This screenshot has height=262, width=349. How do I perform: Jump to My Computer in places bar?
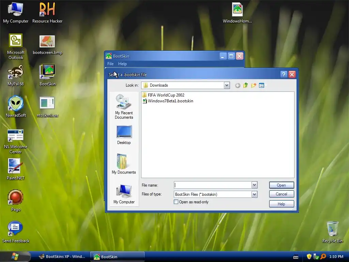coord(124,194)
